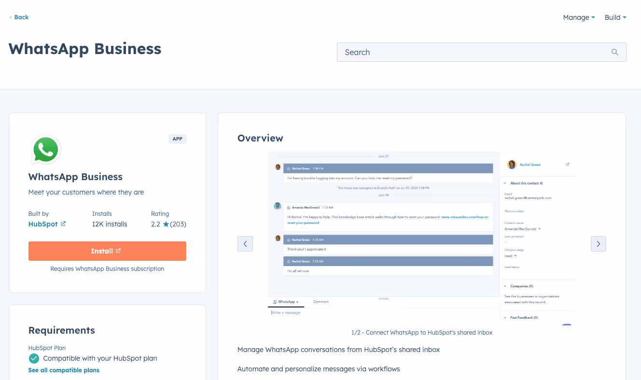Show previous overview slide
This screenshot has width=641, height=380.
[245, 244]
